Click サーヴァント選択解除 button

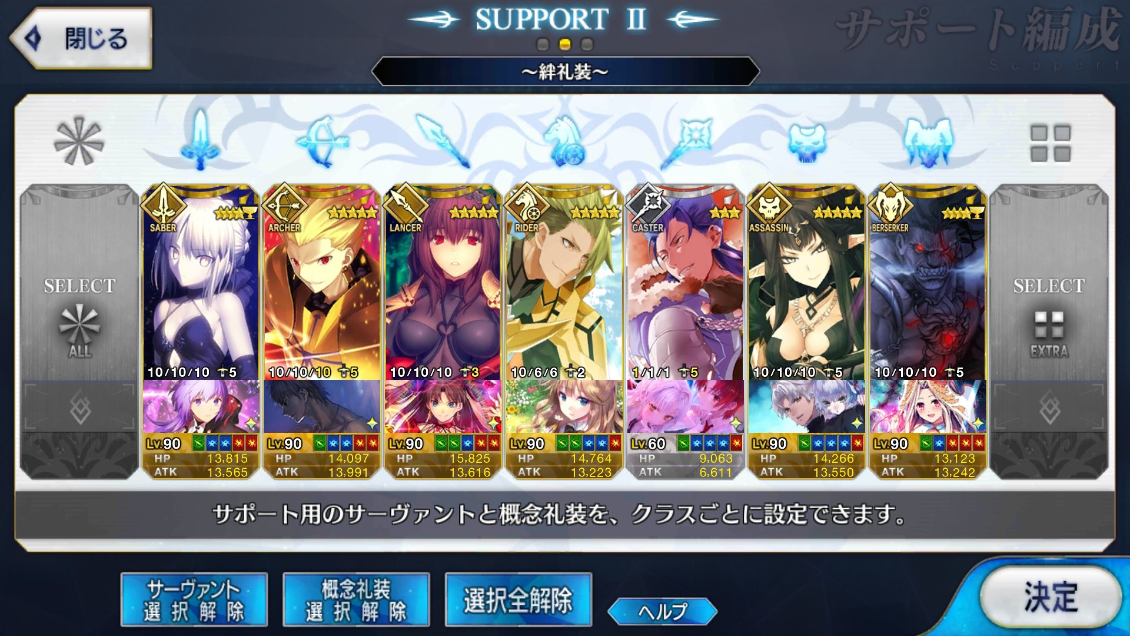(194, 599)
